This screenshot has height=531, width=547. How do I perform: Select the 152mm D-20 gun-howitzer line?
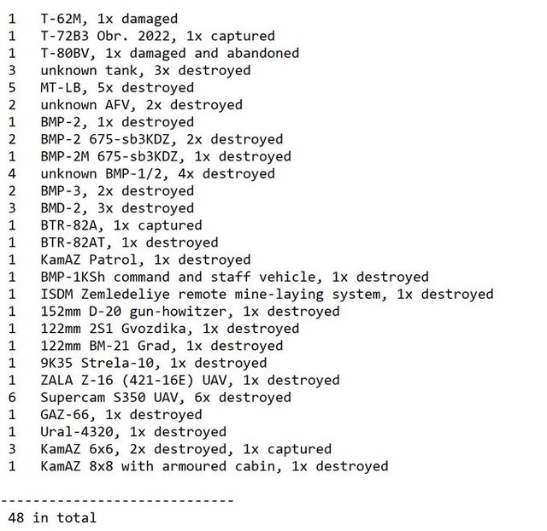coord(190,312)
